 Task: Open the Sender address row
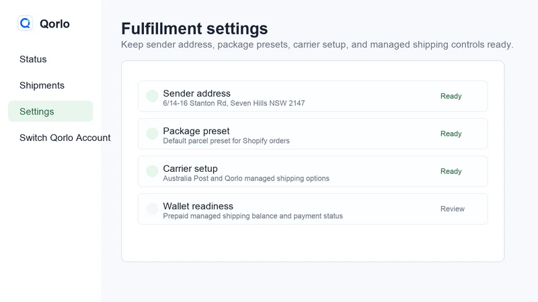pos(313,96)
